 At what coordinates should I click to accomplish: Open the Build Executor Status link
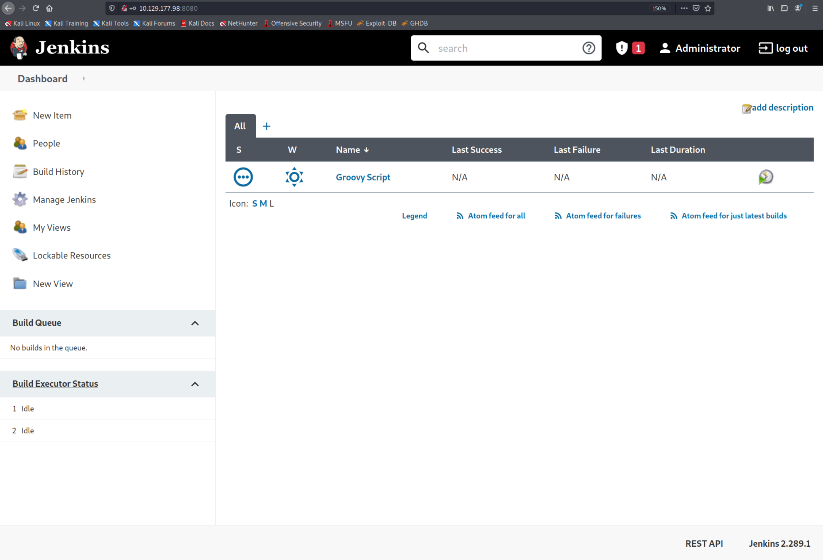pos(55,383)
